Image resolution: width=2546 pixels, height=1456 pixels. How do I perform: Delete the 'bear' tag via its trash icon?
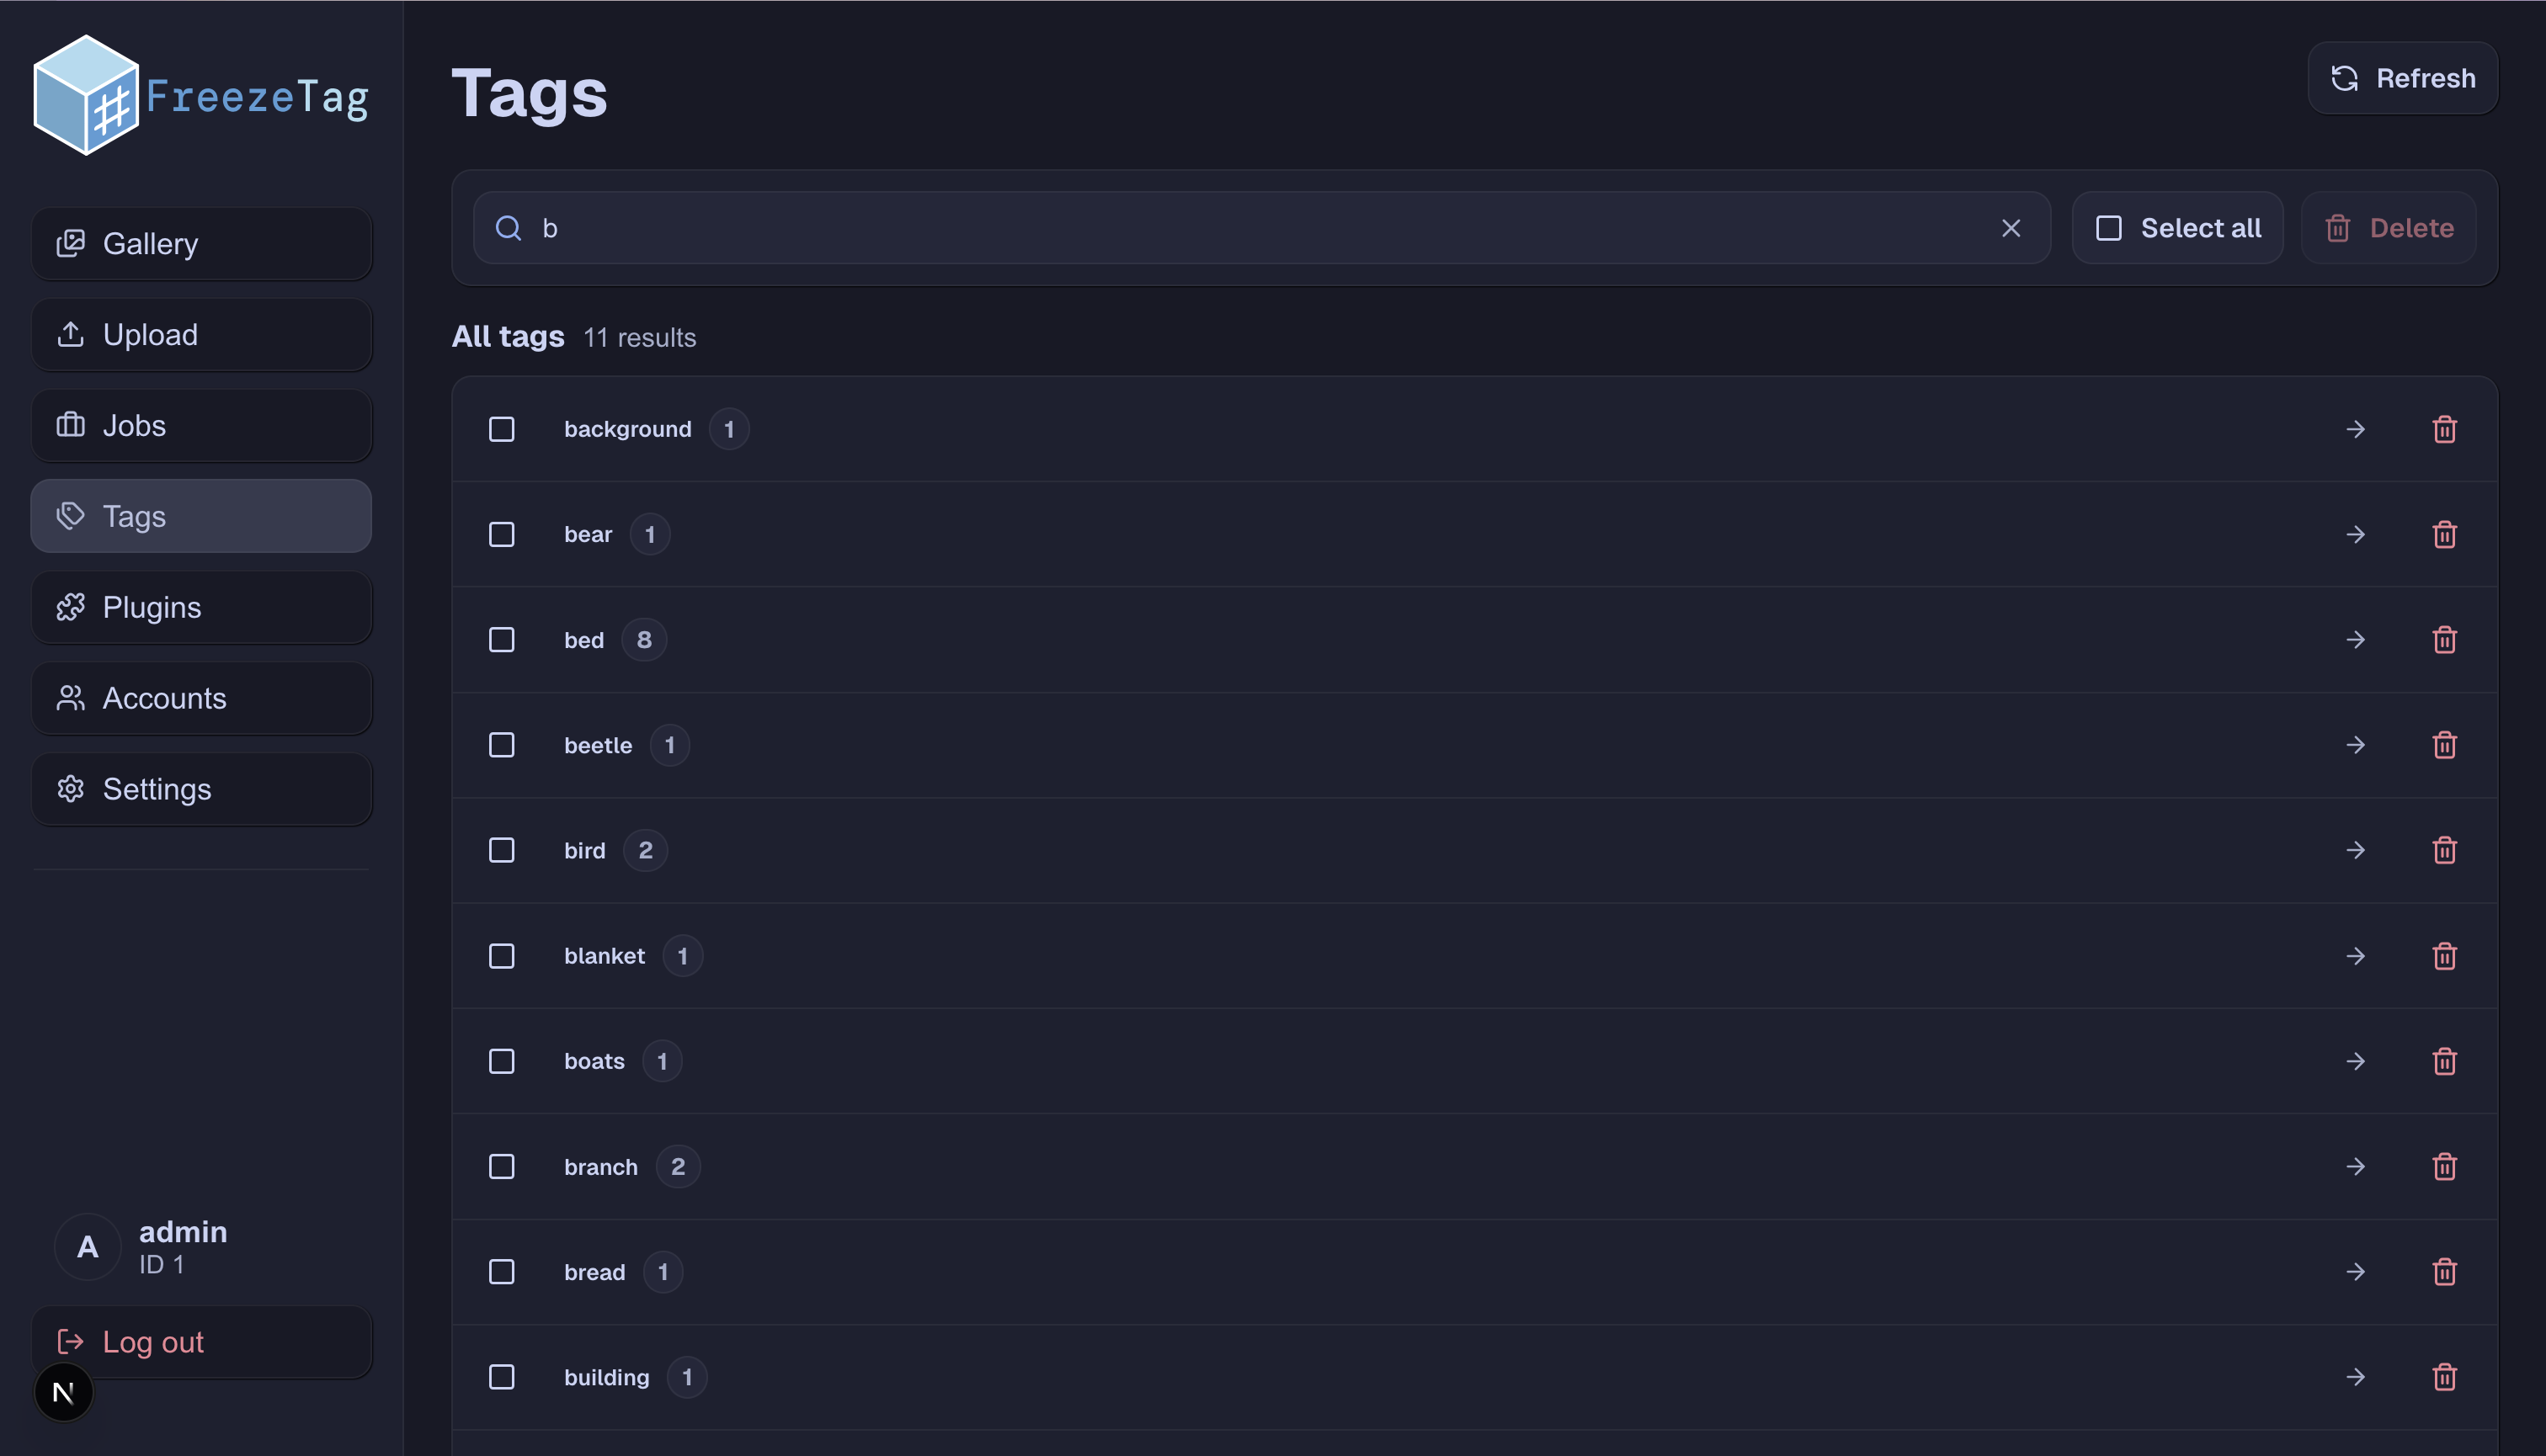point(2444,534)
